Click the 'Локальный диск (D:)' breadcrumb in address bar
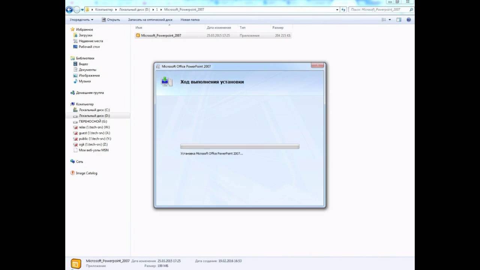This screenshot has height=270, width=480. click(x=134, y=9)
